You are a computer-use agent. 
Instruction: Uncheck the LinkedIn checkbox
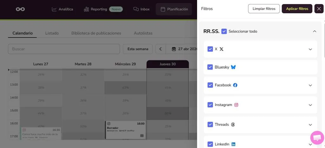(210, 144)
